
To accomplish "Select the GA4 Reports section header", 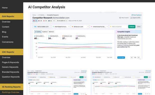I will (11, 16).
